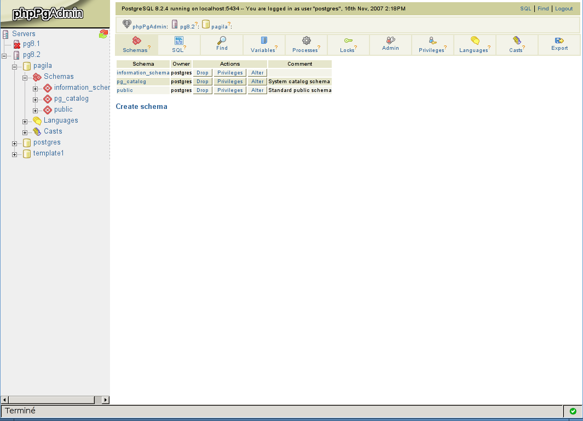The image size is (583, 421).
Task: Expand the postgres database node
Action: (x=15, y=143)
